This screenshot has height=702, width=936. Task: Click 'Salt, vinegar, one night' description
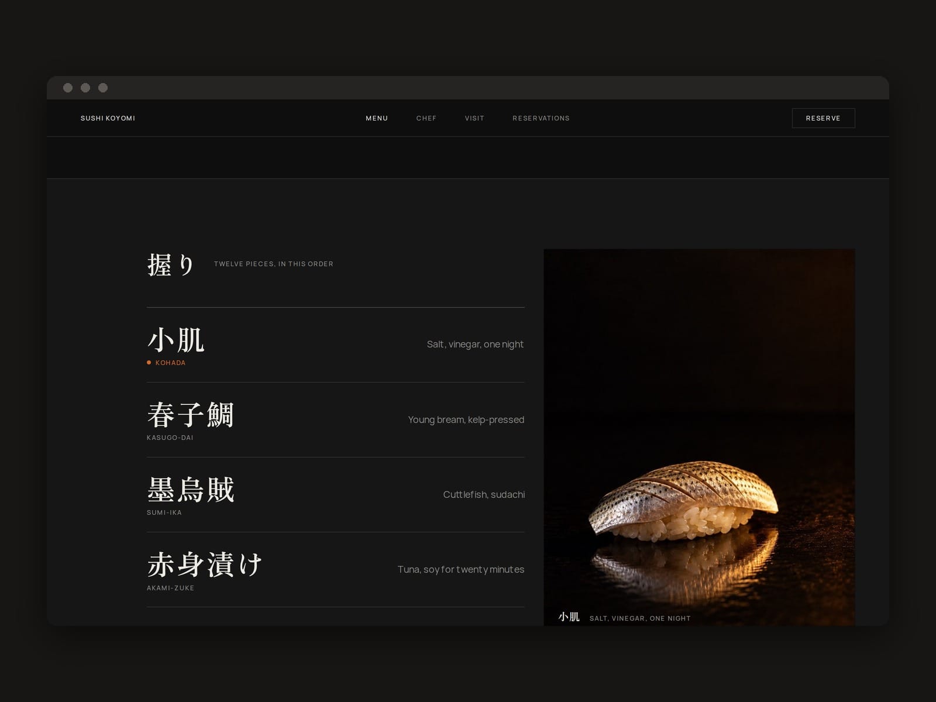[x=475, y=345]
